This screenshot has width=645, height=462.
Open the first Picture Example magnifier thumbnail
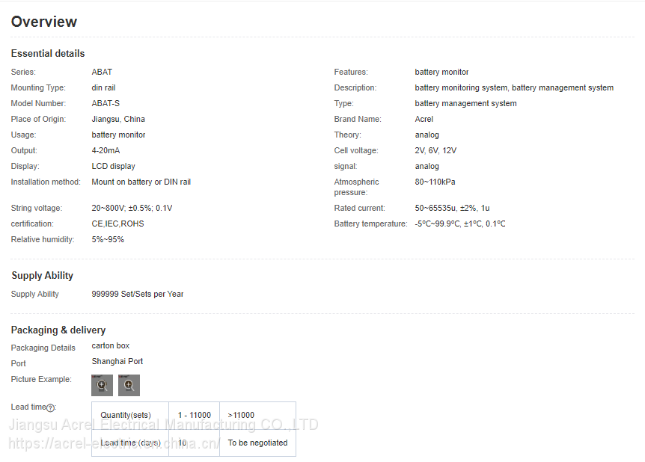[x=102, y=385]
